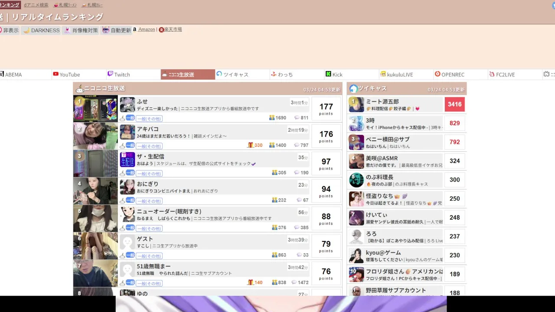
Task: Click アキバコ's channel avatar icon
Action: coord(127,132)
